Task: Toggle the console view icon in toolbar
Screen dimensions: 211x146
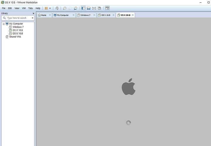Action: (107, 8)
